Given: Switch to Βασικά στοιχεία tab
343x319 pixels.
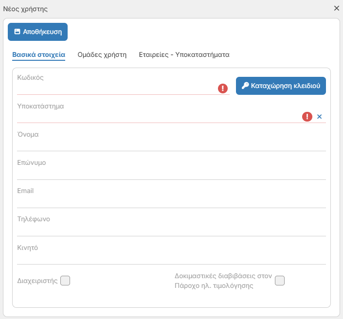Looking at the screenshot, I should (39, 54).
